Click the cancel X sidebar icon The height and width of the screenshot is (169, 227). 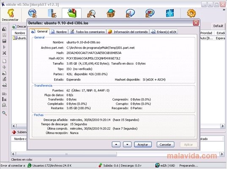tap(4, 53)
